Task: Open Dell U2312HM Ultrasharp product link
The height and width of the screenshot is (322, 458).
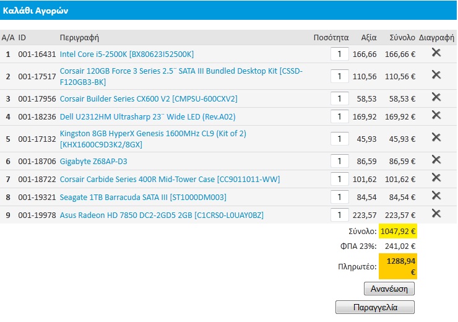Action: (x=147, y=117)
